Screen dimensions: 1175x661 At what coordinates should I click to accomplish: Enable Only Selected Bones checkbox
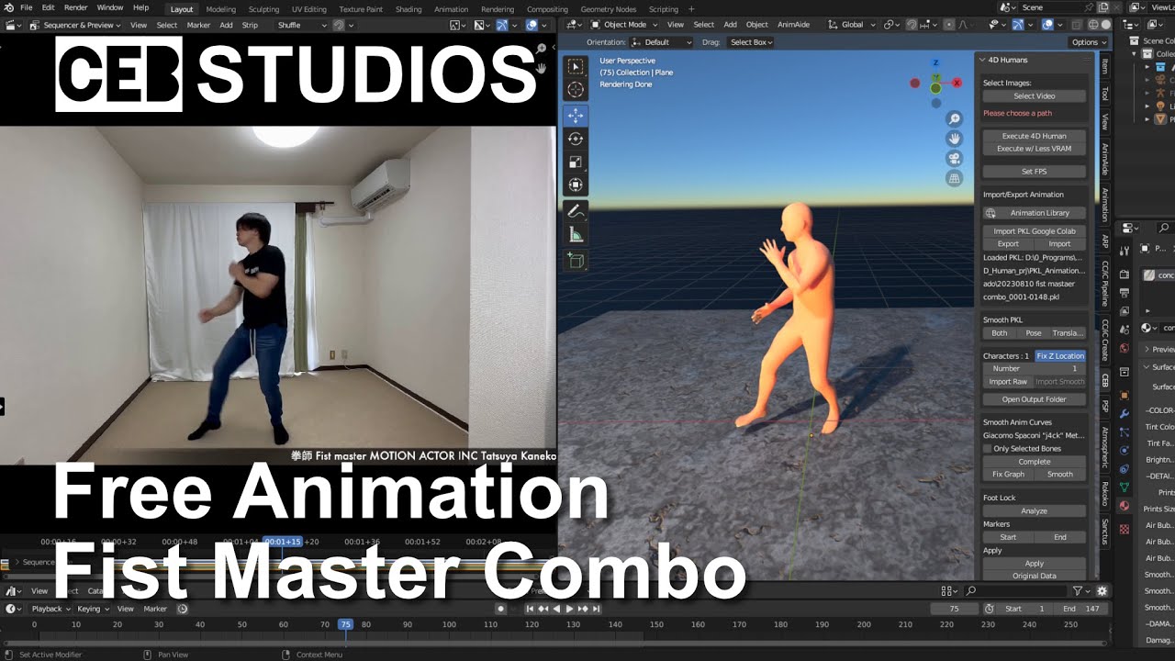point(989,449)
